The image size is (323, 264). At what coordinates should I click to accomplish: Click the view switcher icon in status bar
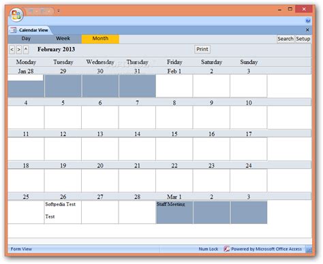tap(309, 250)
